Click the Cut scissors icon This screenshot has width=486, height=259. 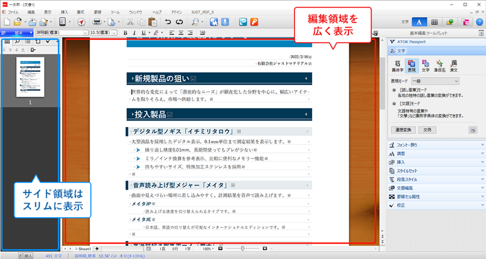click(x=129, y=22)
